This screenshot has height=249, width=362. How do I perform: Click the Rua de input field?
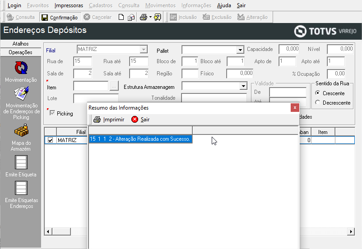(x=83, y=61)
